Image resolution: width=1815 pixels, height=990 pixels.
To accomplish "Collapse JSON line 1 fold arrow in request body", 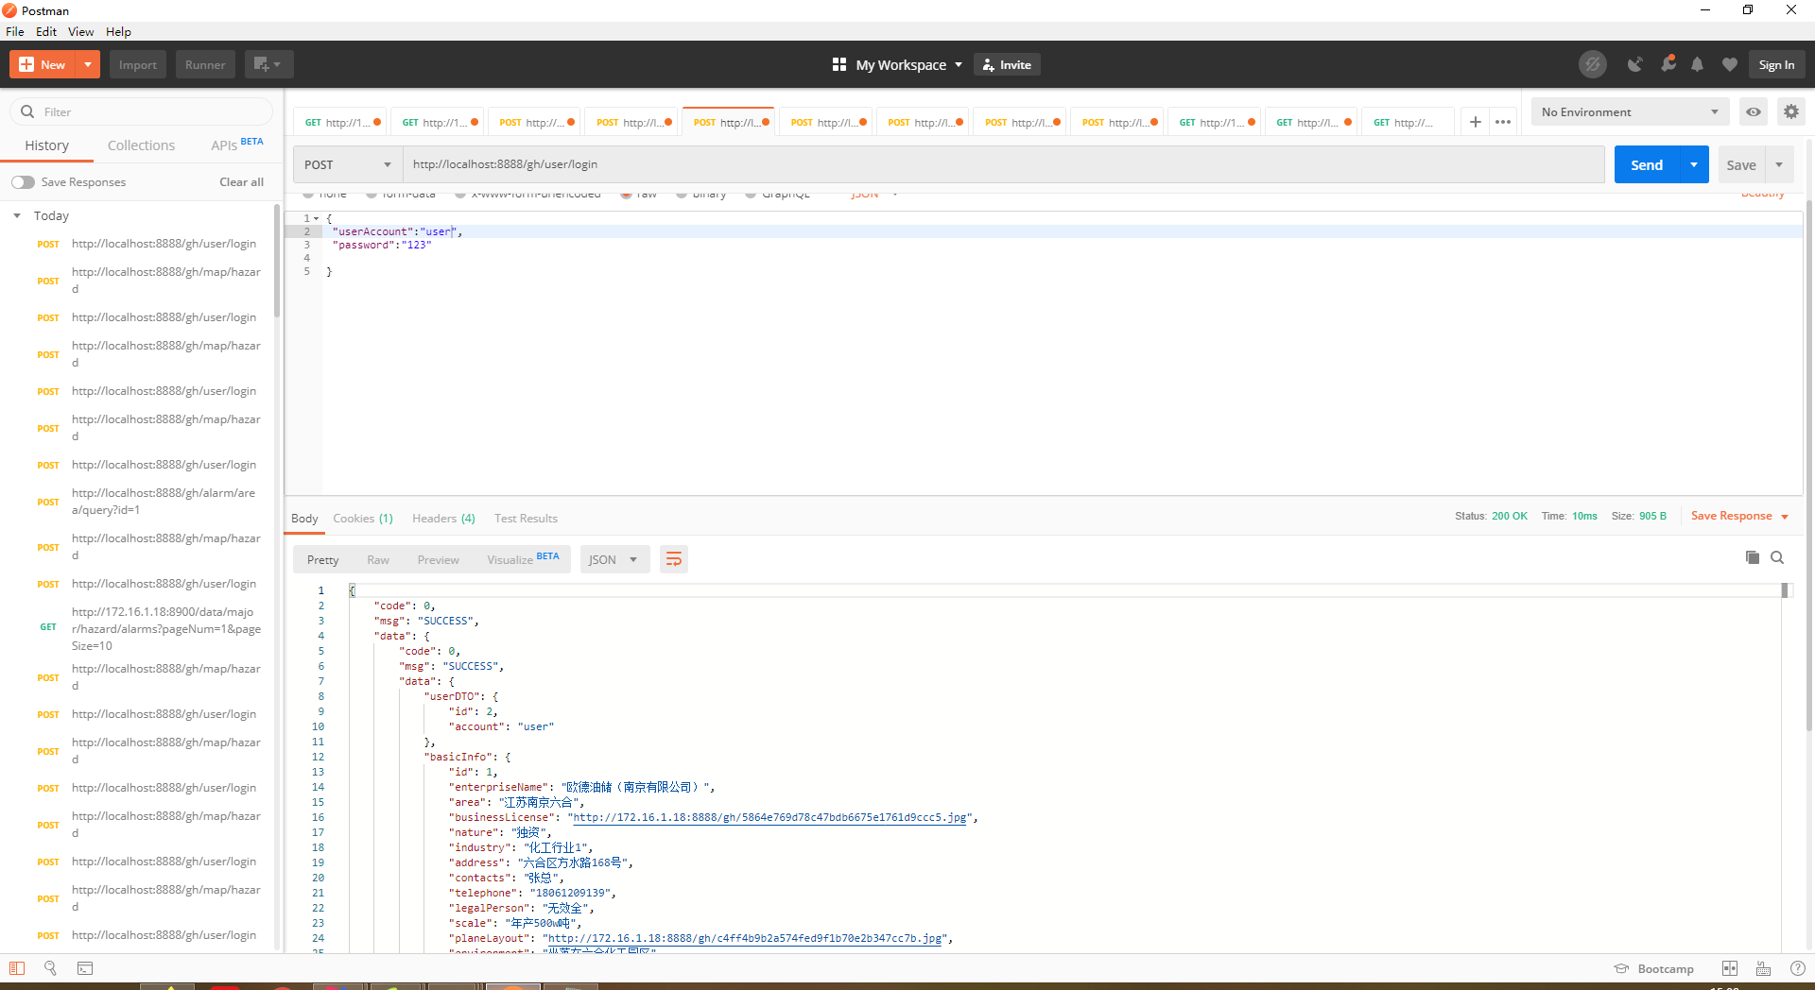I will click(x=317, y=218).
